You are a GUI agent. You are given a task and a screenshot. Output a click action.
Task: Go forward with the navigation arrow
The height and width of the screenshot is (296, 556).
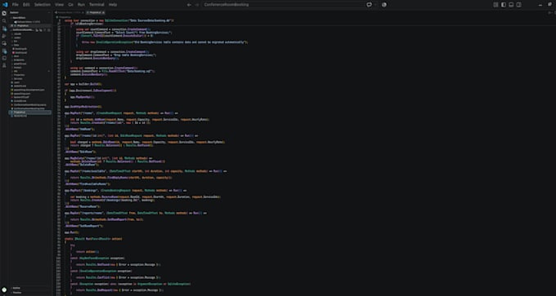(197, 5)
